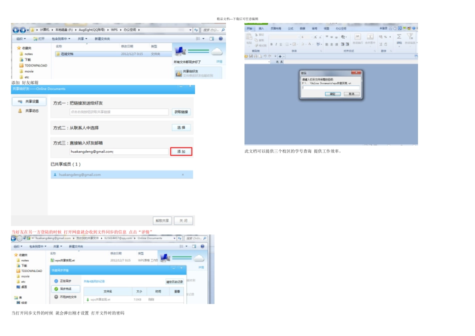This screenshot has height=336, width=475.
Task: Open cell name box dropdown in WPS
Action: coord(269,62)
